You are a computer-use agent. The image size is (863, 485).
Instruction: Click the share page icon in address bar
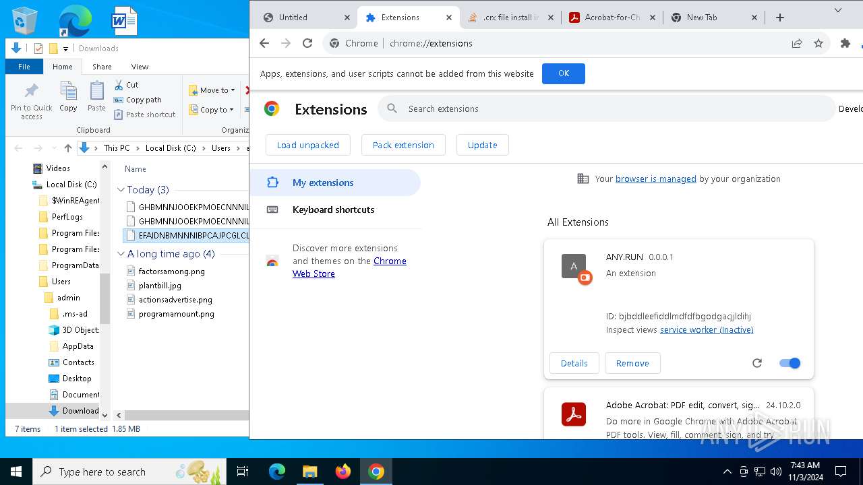797,43
